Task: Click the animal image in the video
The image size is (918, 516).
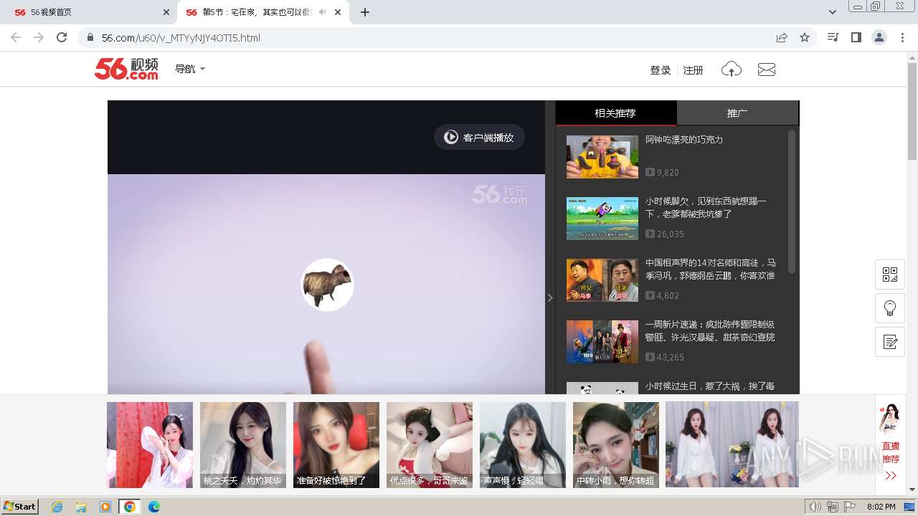Action: tap(327, 285)
